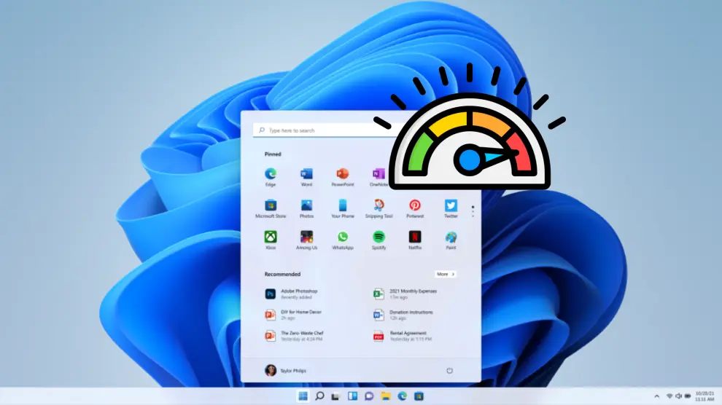The height and width of the screenshot is (405, 722).
Task: Click the Taylor Philips user account
Action: click(x=287, y=371)
